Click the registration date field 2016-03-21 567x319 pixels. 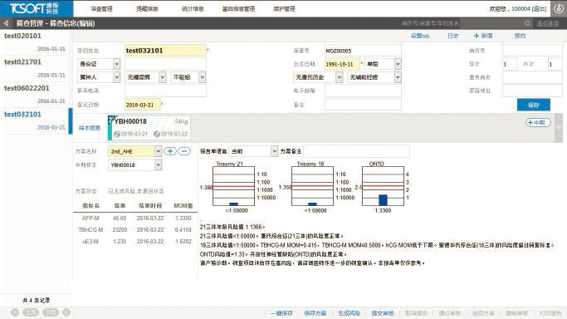143,105
